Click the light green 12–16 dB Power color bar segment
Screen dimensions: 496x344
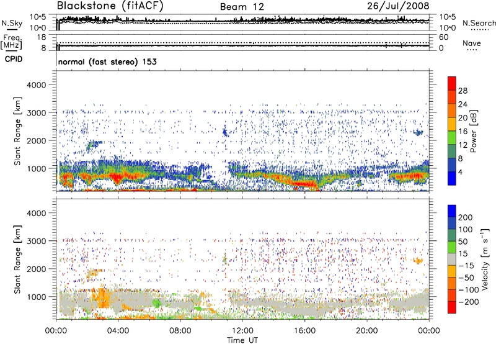pos(452,138)
